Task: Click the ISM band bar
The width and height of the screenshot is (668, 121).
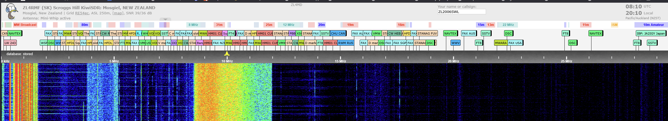Action: (x=614, y=25)
